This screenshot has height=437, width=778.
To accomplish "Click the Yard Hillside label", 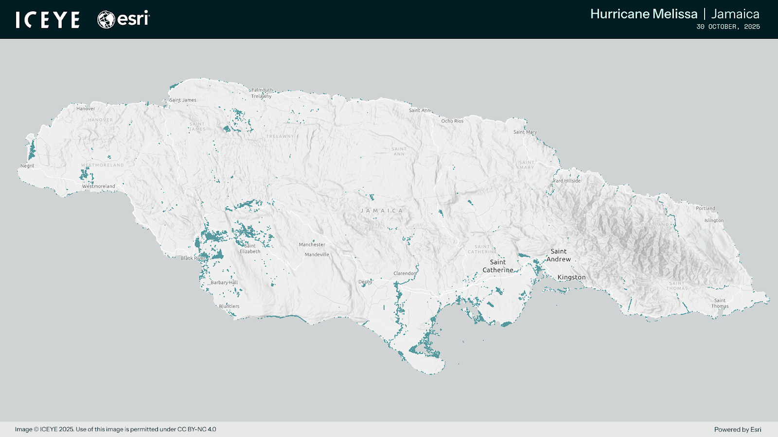I will [567, 181].
